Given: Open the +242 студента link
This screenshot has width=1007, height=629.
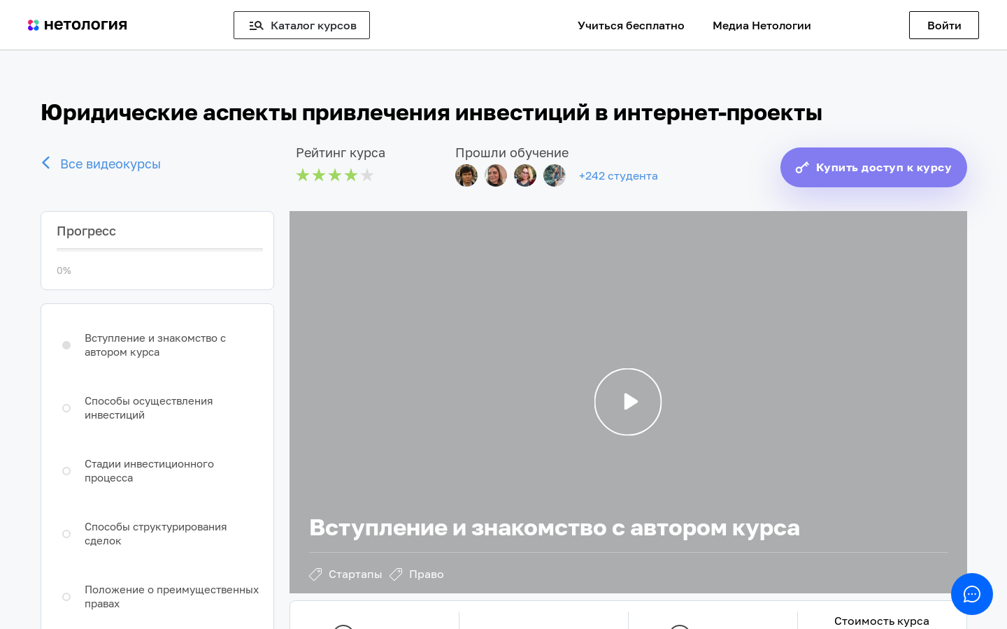Looking at the screenshot, I should pyautogui.click(x=618, y=176).
